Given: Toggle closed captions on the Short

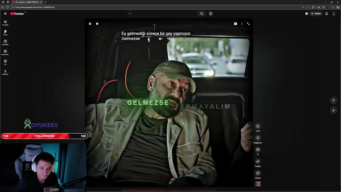Looking at the screenshot, I should (x=236, y=24).
